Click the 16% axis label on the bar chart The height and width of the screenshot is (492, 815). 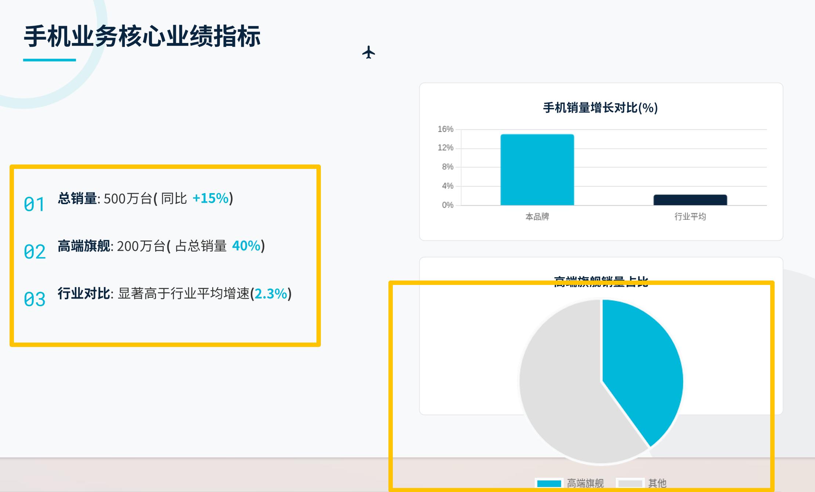[446, 129]
